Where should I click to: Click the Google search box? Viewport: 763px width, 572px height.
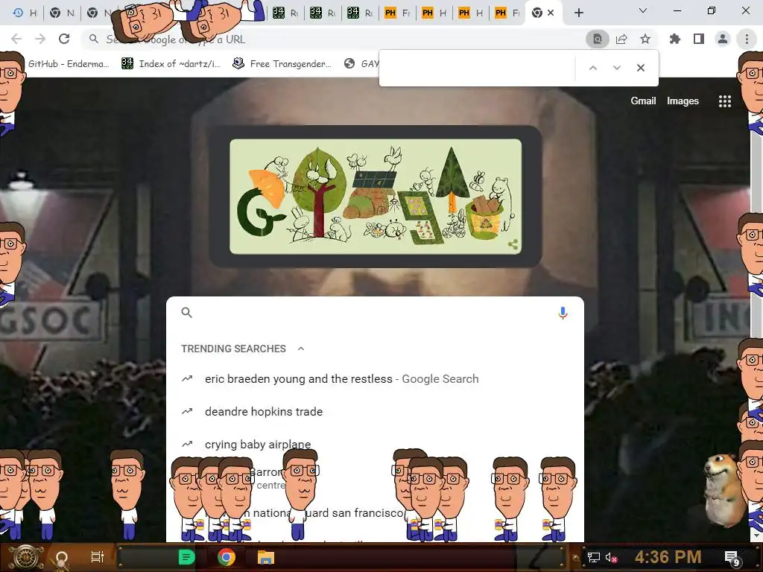pos(375,313)
